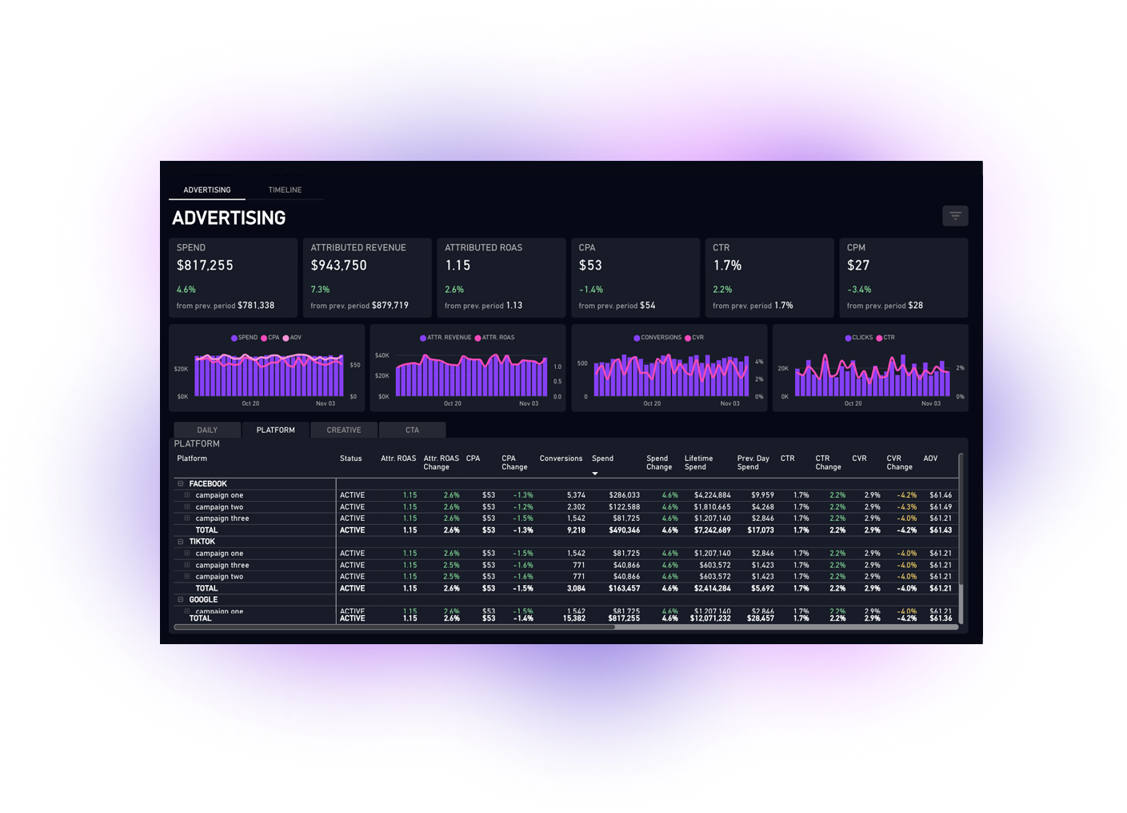Toggle CTR series in the clicks chart legend

888,338
